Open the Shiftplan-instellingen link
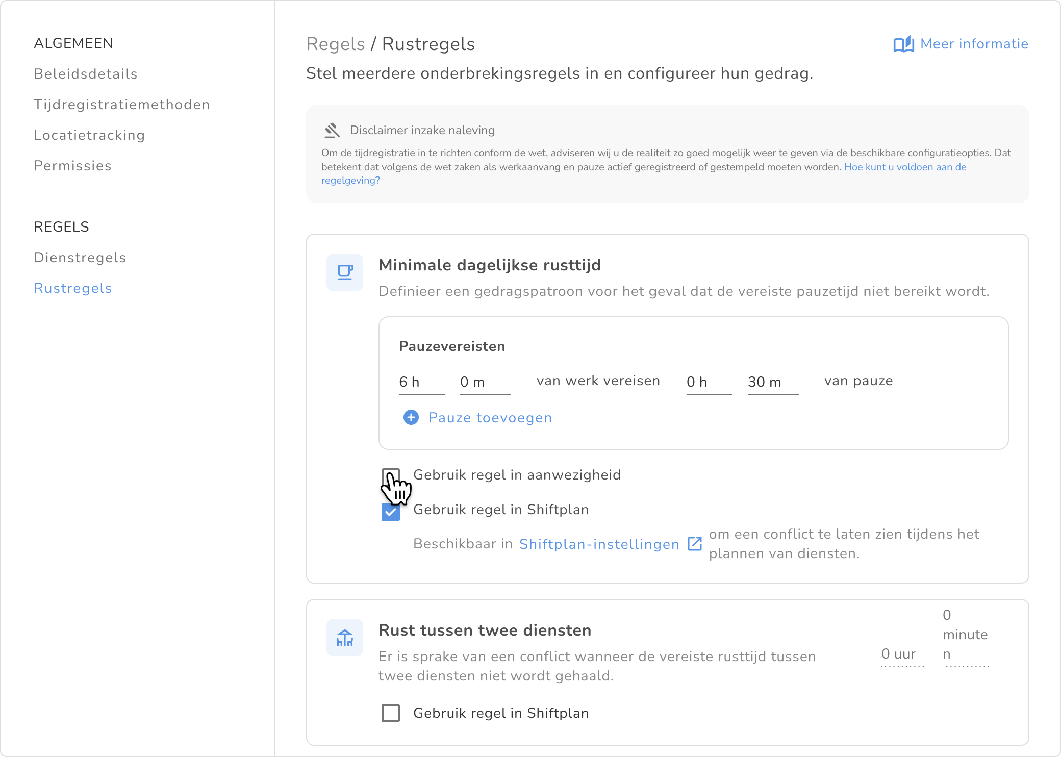Viewport: 1061px width, 757px height. (599, 544)
